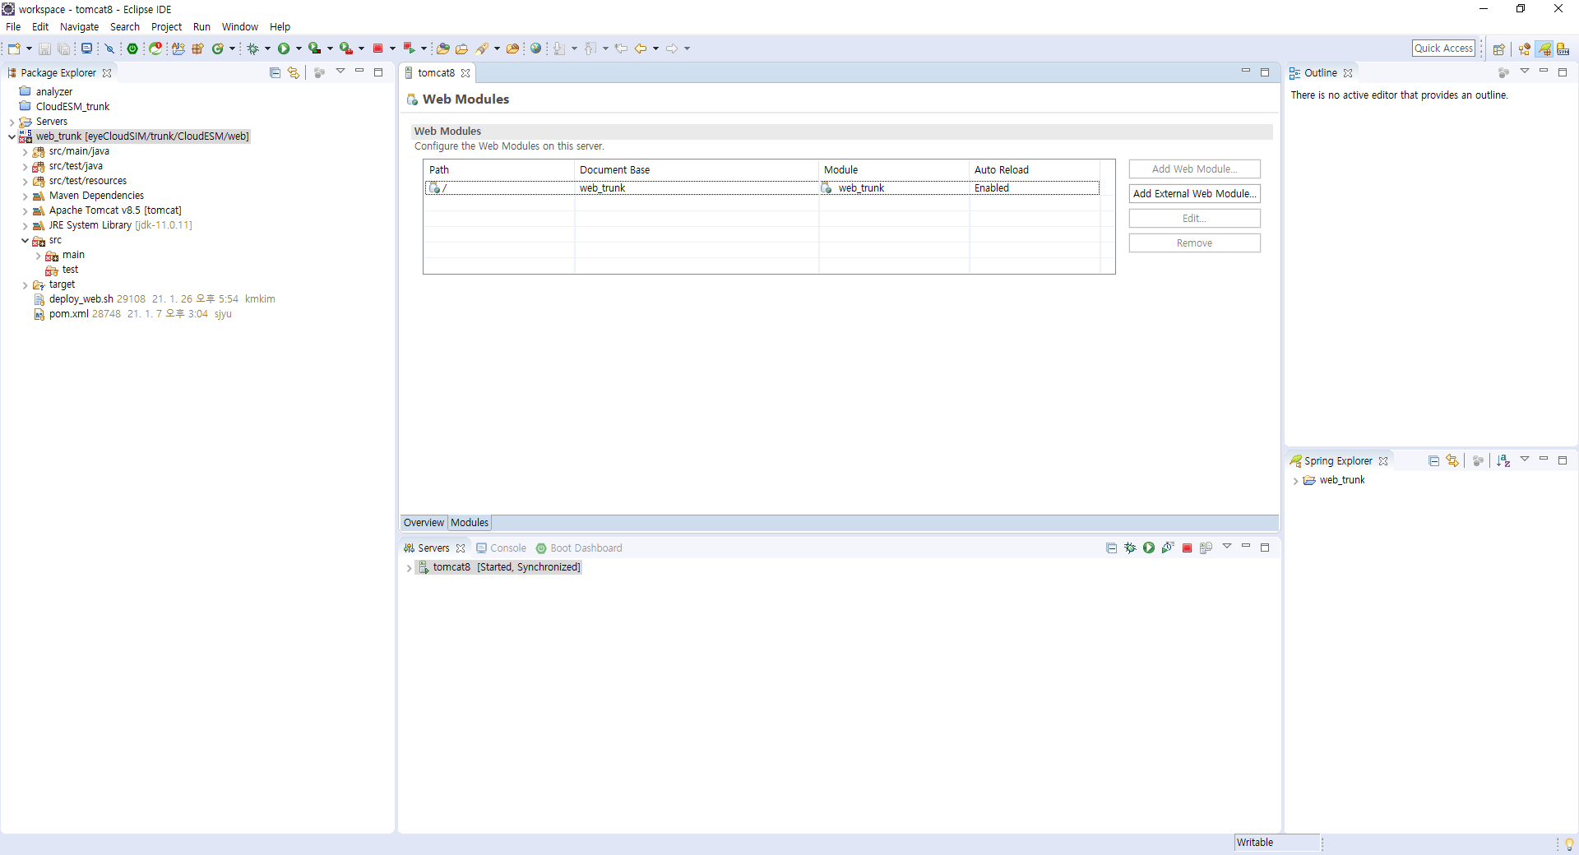Image resolution: width=1579 pixels, height=855 pixels.
Task: Start the server in debug mode from Servers view
Action: [x=1130, y=548]
